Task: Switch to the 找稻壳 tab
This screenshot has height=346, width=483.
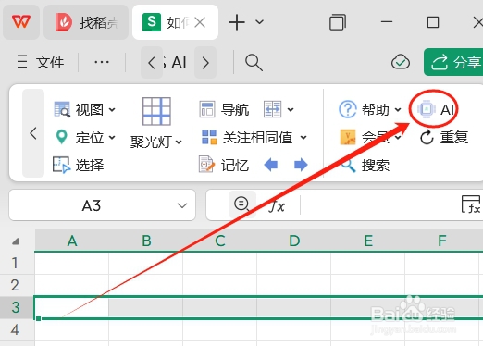Action: pyautogui.click(x=86, y=22)
